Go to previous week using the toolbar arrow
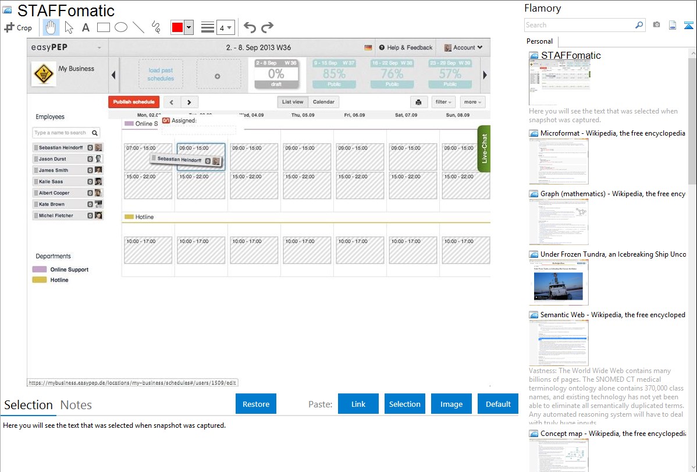Screen dimensions: 697x472 point(172,102)
